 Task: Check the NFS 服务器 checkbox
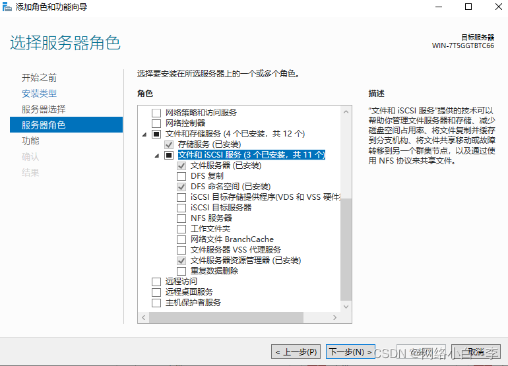tap(181, 218)
